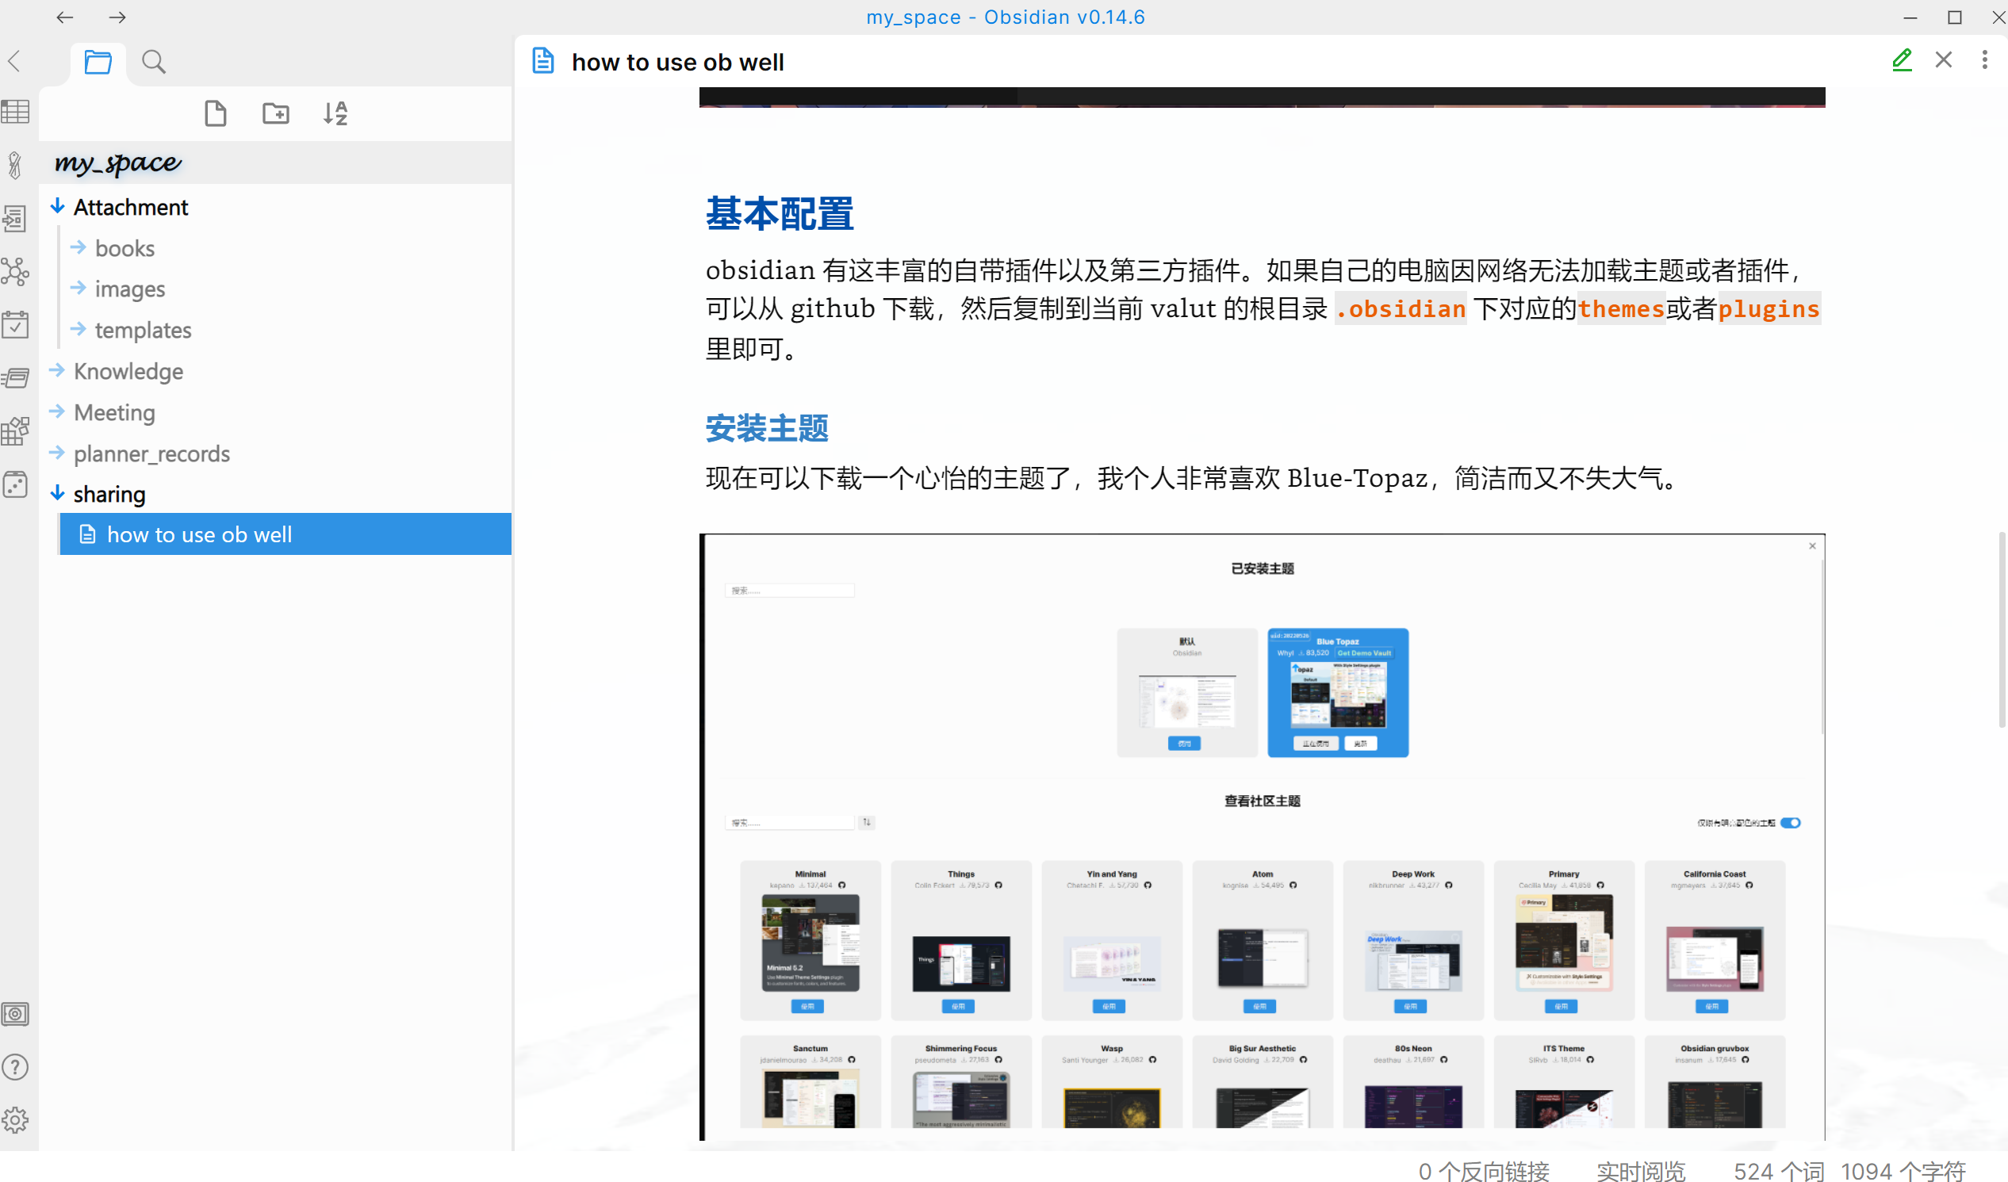This screenshot has height=1182, width=2008.
Task: Collapse the sharing folder
Action: 57,494
